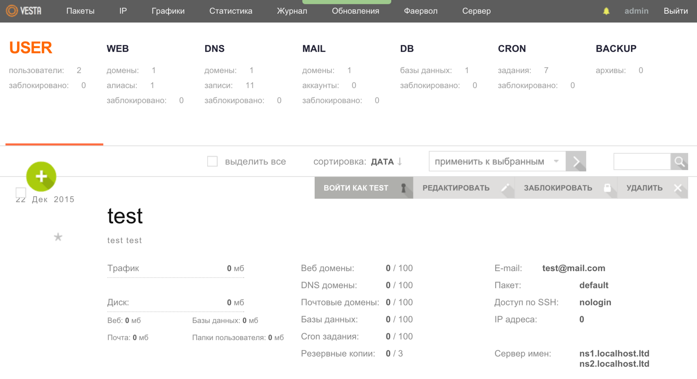697x379 pixels.
Task: Click the apply-to-selected arrow button
Action: tap(576, 161)
